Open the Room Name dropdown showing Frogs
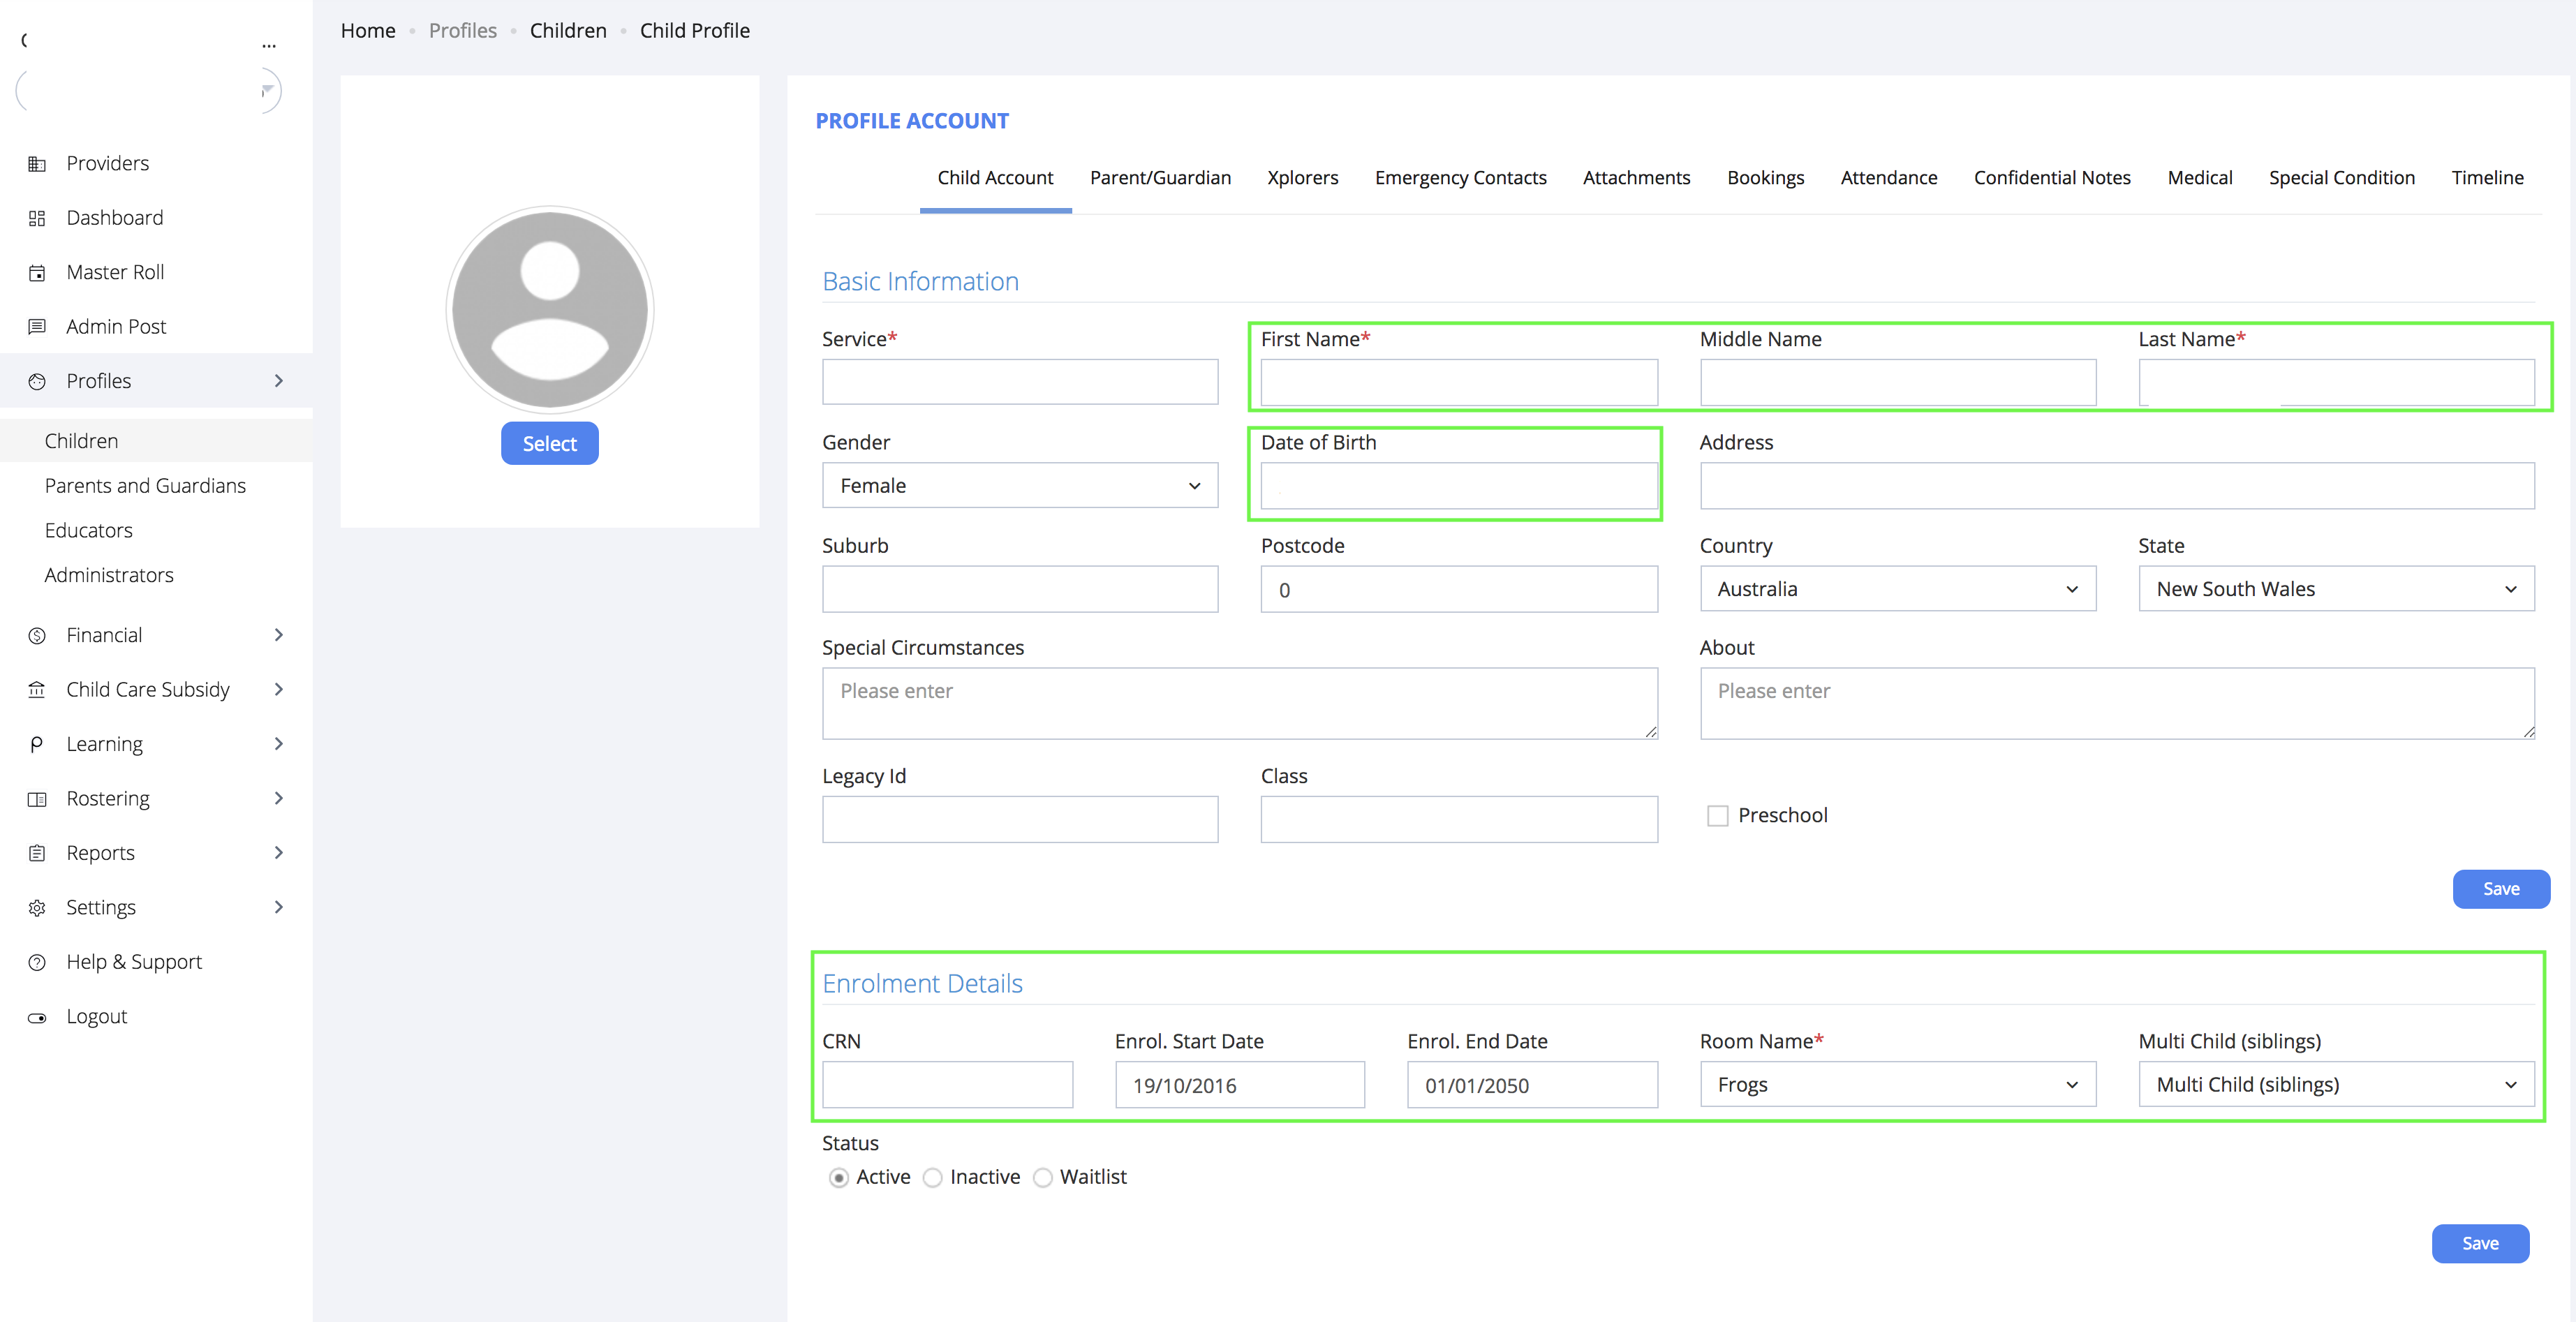This screenshot has width=2576, height=1322. pyautogui.click(x=1897, y=1084)
